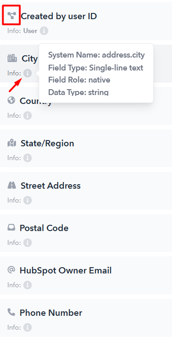Click the phone icon beside Phone Number

pyautogui.click(x=12, y=312)
